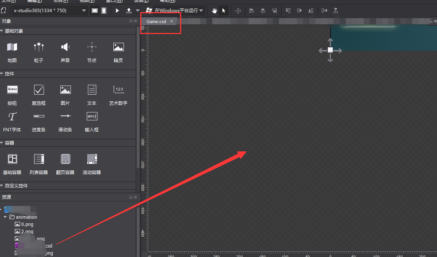This screenshot has width=437, height=257.
Task: Click the 对象 panel vertical scrollbar
Action: point(138,97)
